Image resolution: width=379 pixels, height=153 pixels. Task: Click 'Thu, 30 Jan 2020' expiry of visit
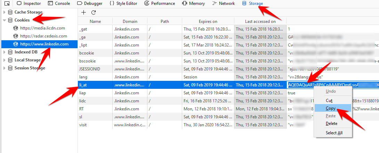[x=208, y=125]
